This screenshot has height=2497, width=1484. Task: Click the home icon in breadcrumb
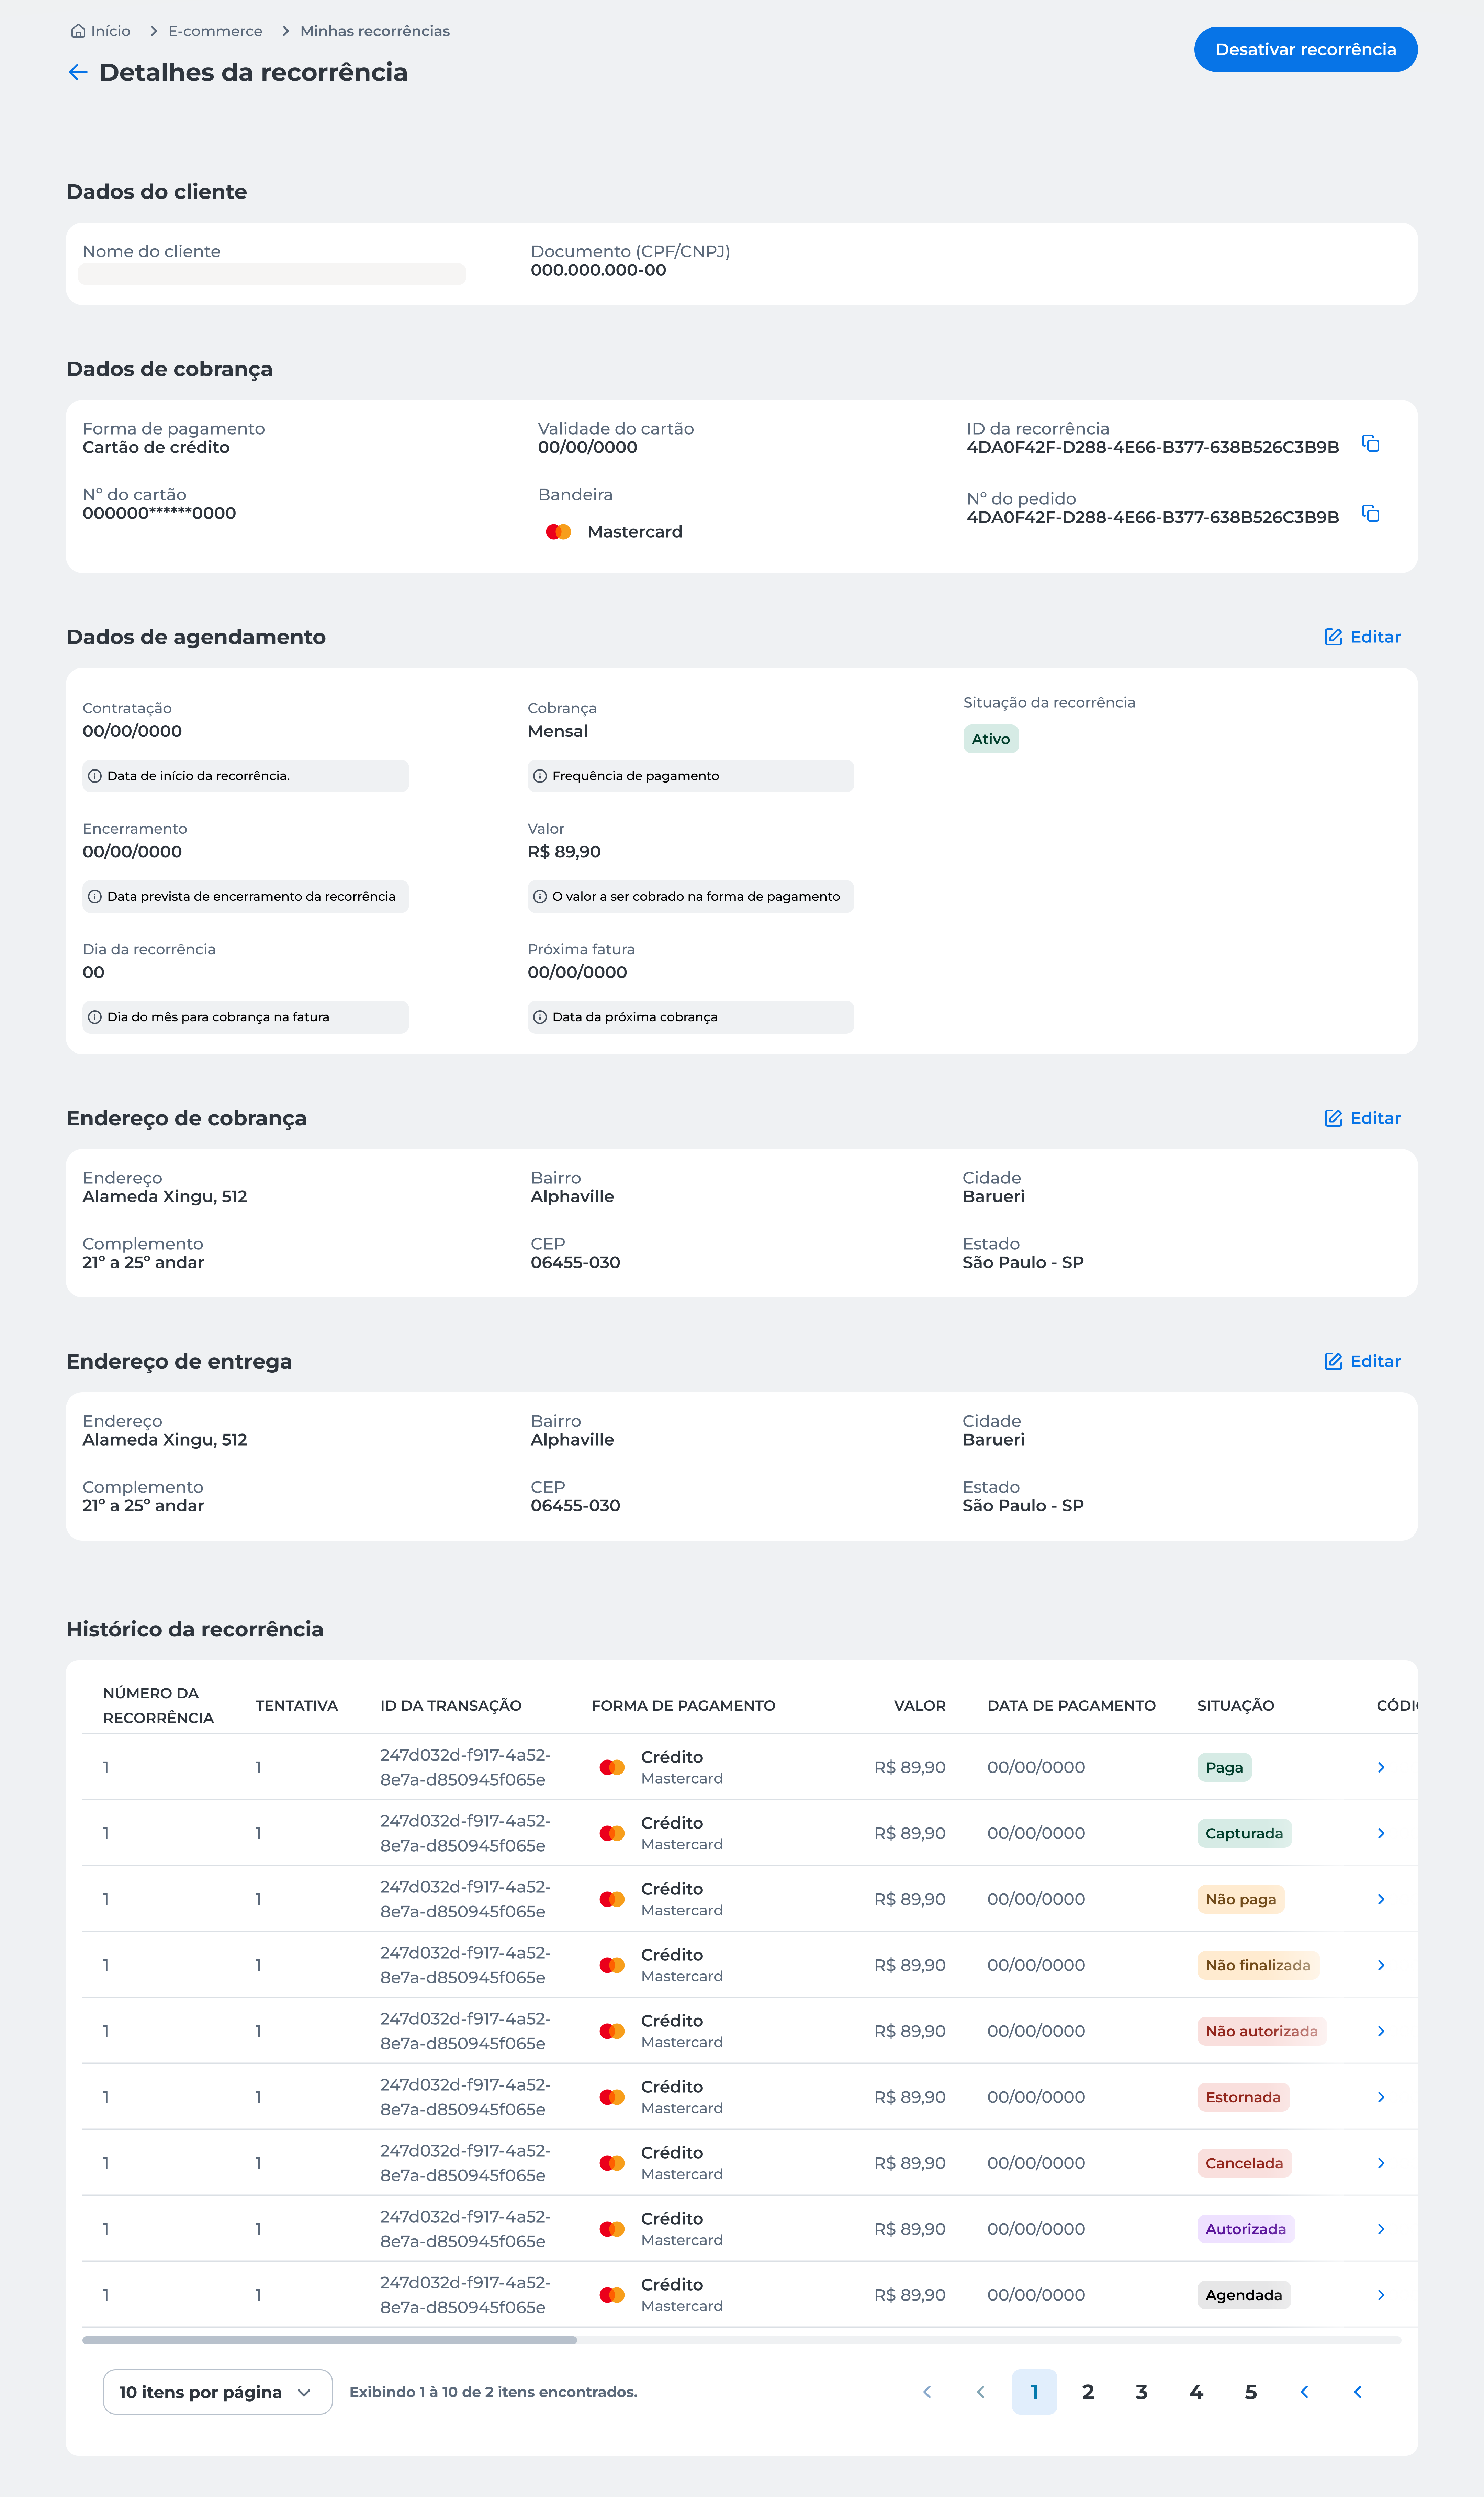78,31
